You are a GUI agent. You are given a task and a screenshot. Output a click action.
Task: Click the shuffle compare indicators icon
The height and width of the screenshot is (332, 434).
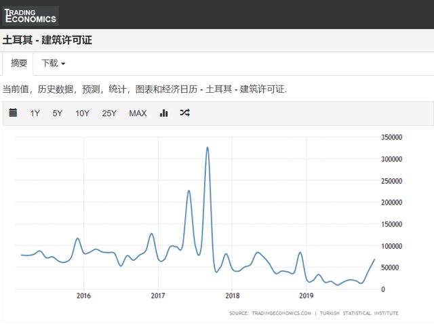coord(184,113)
